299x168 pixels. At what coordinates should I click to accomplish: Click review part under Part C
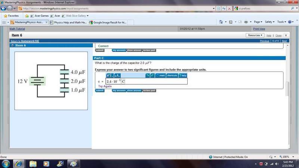coord(149,90)
